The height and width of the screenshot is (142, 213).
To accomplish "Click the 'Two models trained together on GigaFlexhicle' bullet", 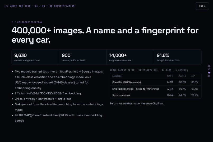I will point(59,80).
